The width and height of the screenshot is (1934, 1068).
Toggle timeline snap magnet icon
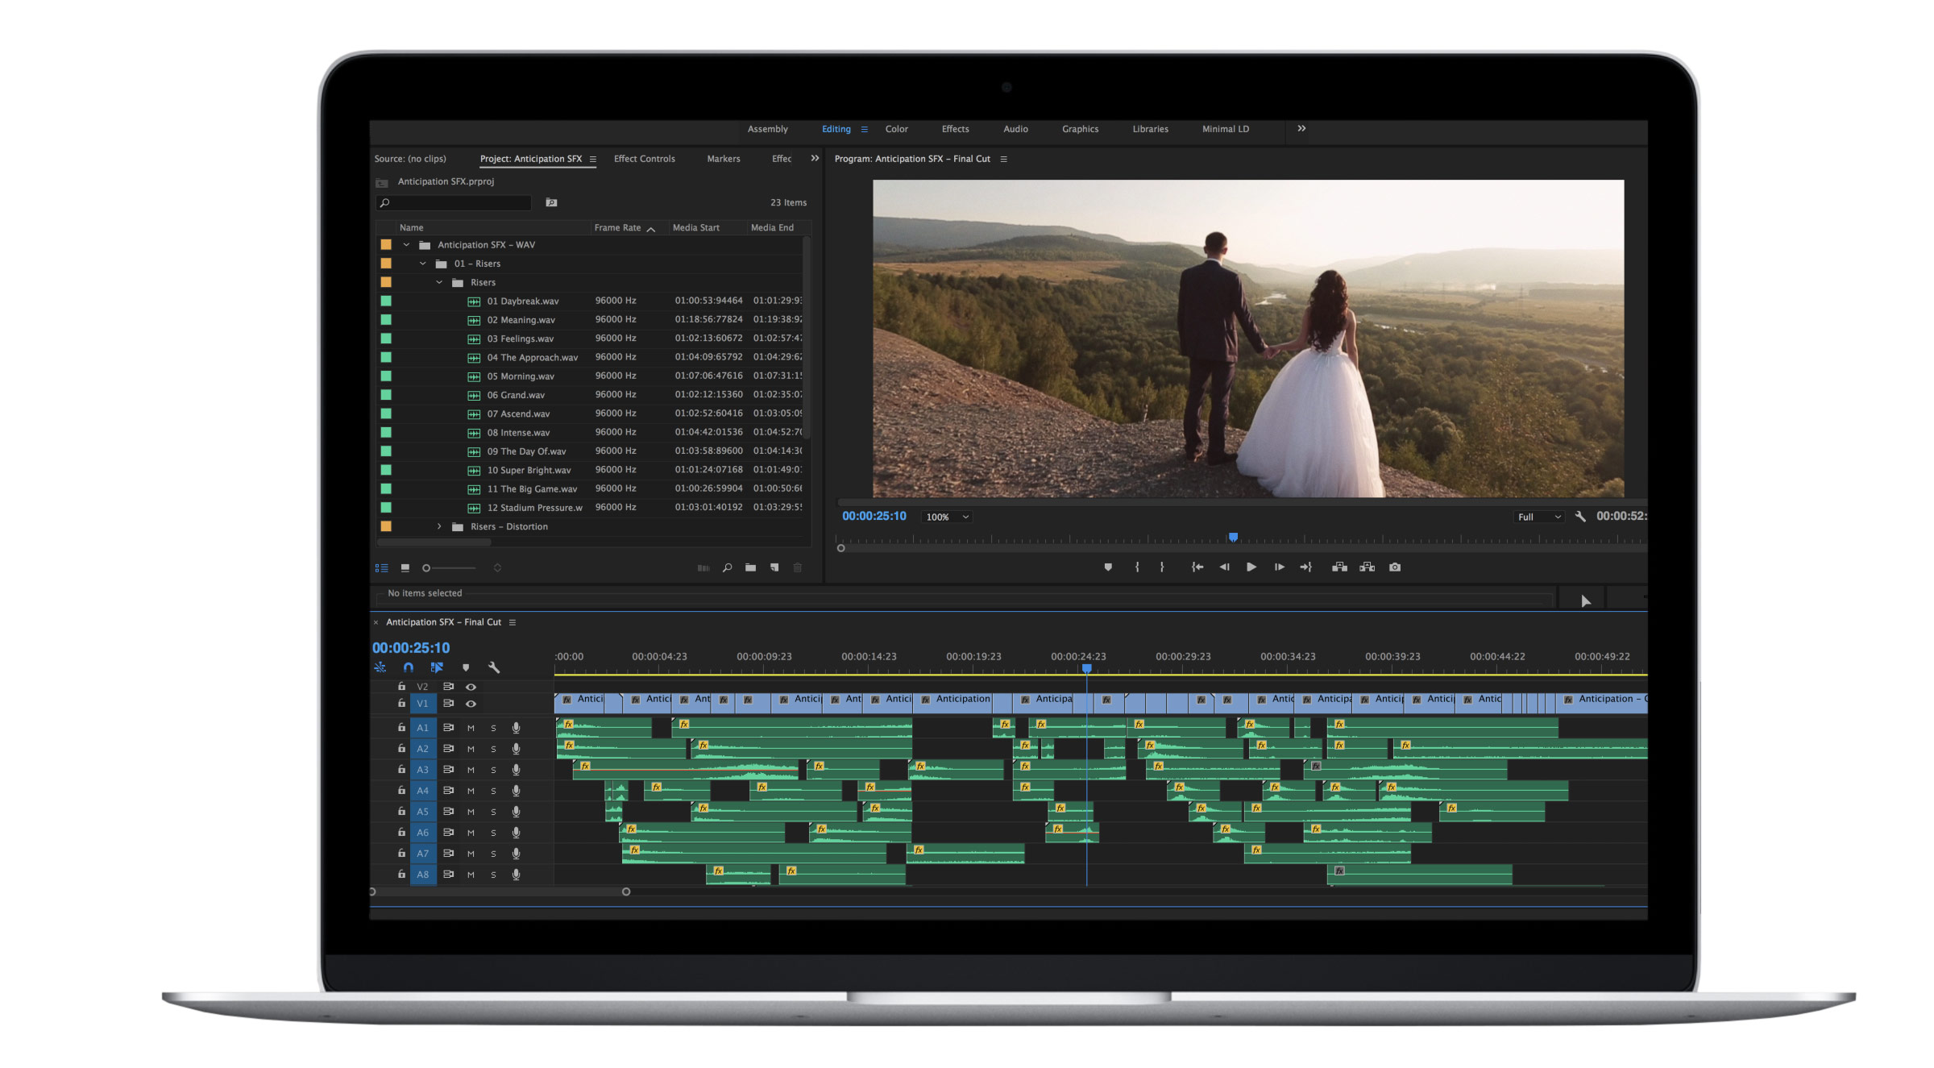click(x=409, y=667)
